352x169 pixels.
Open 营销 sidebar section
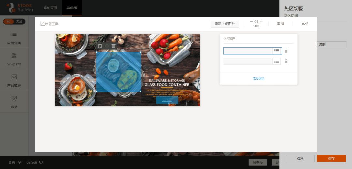pos(14,102)
